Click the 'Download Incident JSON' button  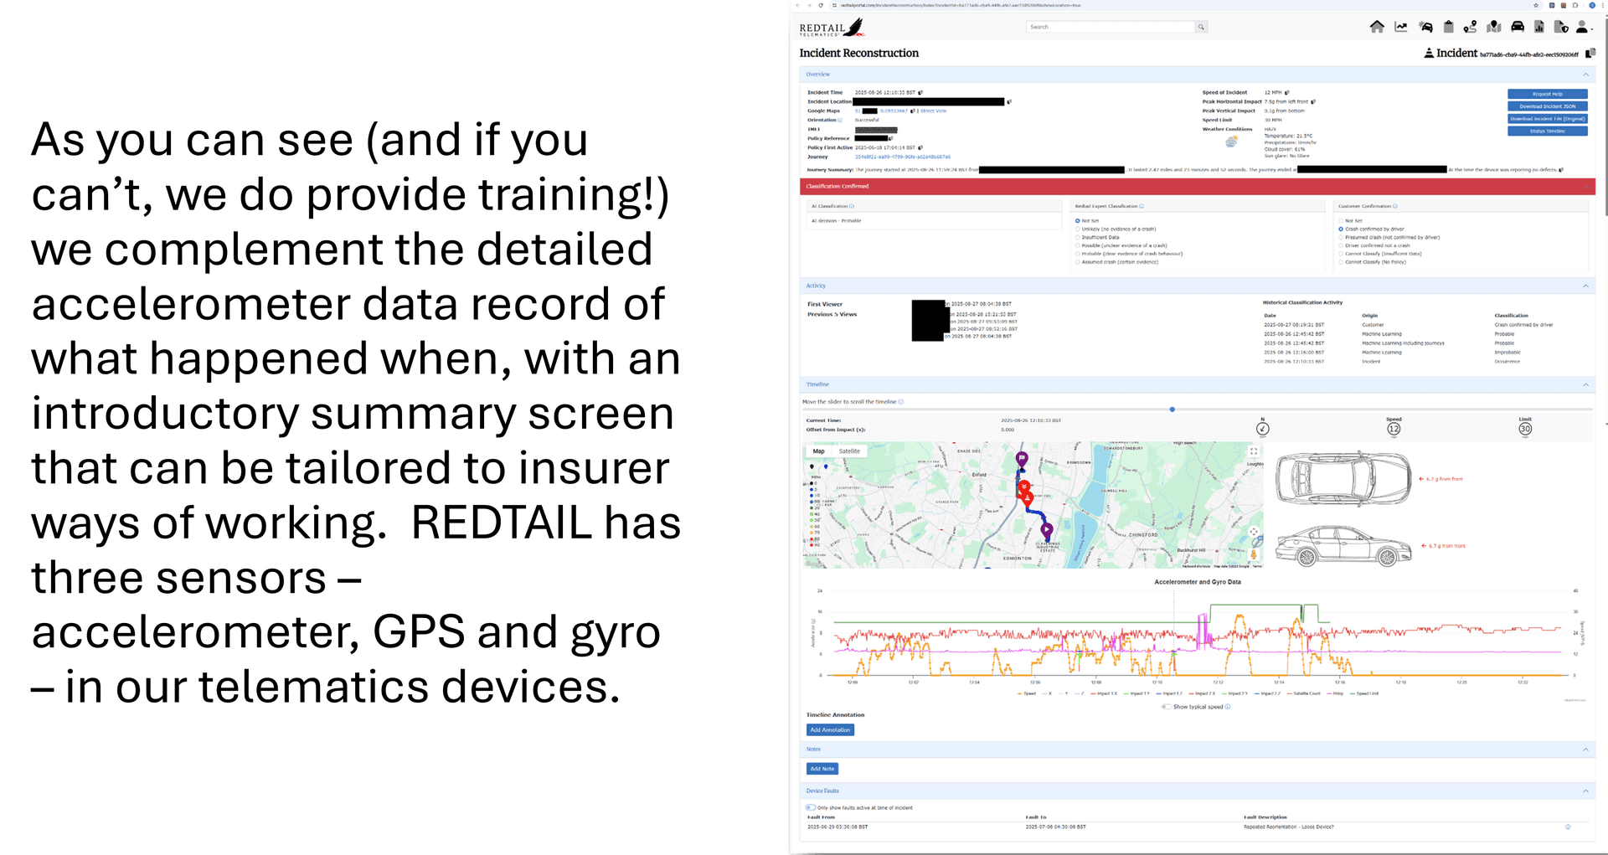(1547, 106)
